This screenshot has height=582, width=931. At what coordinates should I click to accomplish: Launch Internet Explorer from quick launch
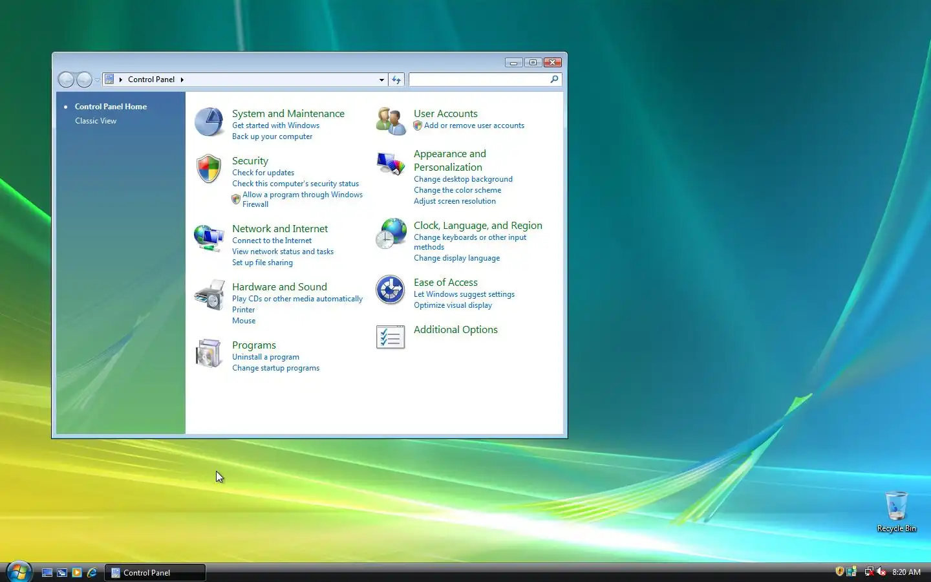92,572
